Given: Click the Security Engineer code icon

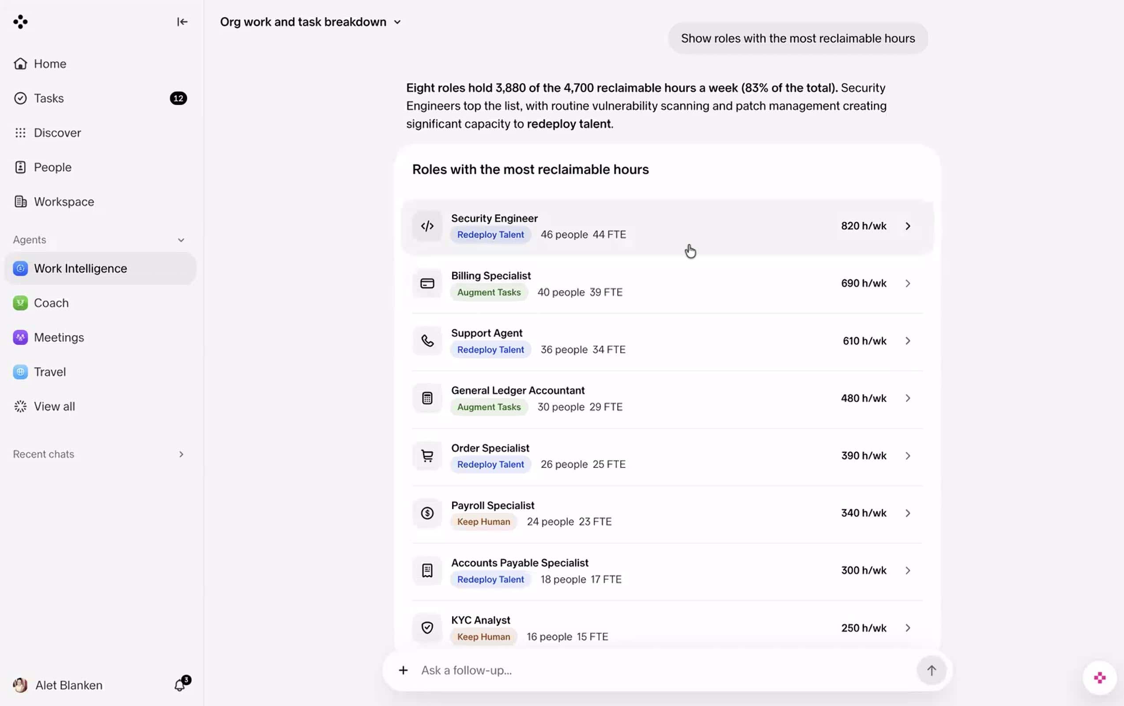Looking at the screenshot, I should [x=426, y=226].
